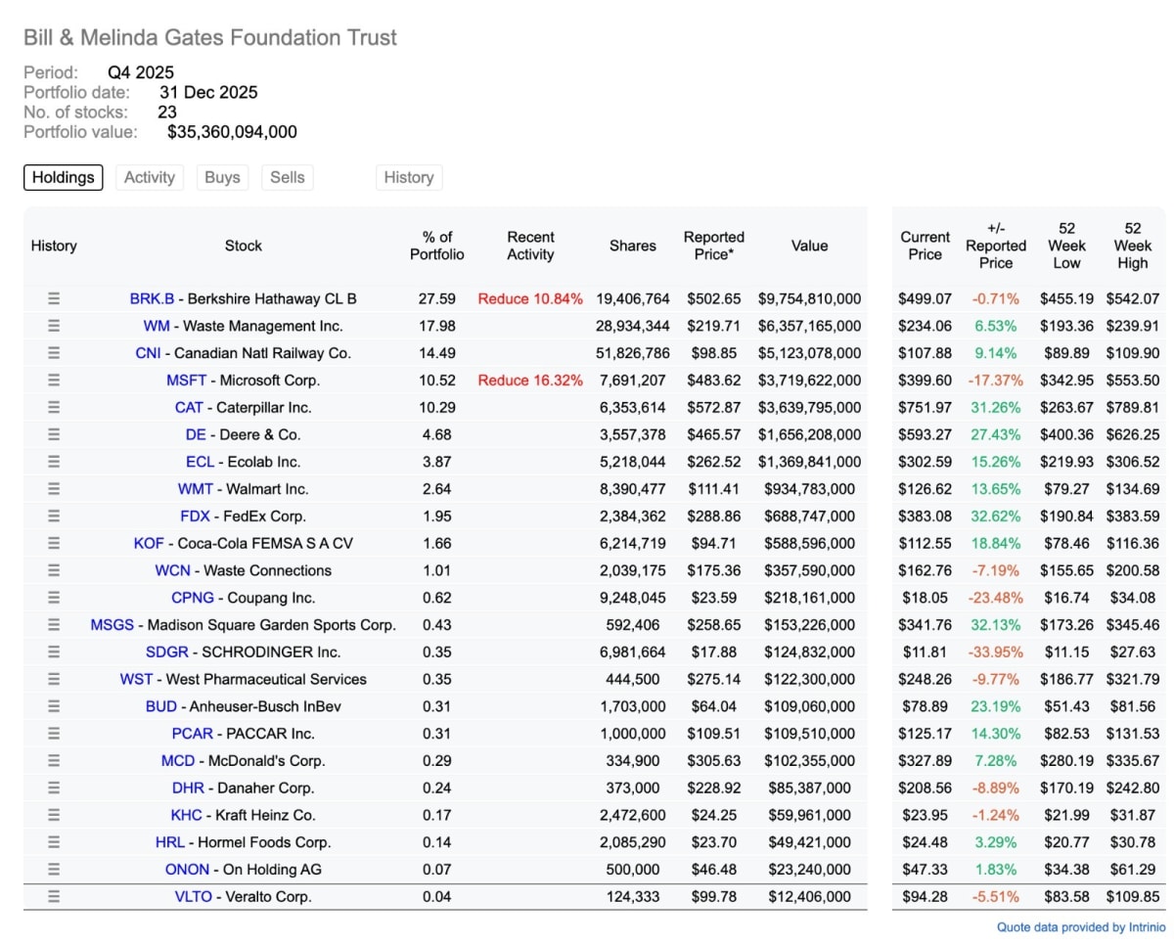
Task: Click history icon beside Caterpillar Inc.
Action: pyautogui.click(x=54, y=407)
